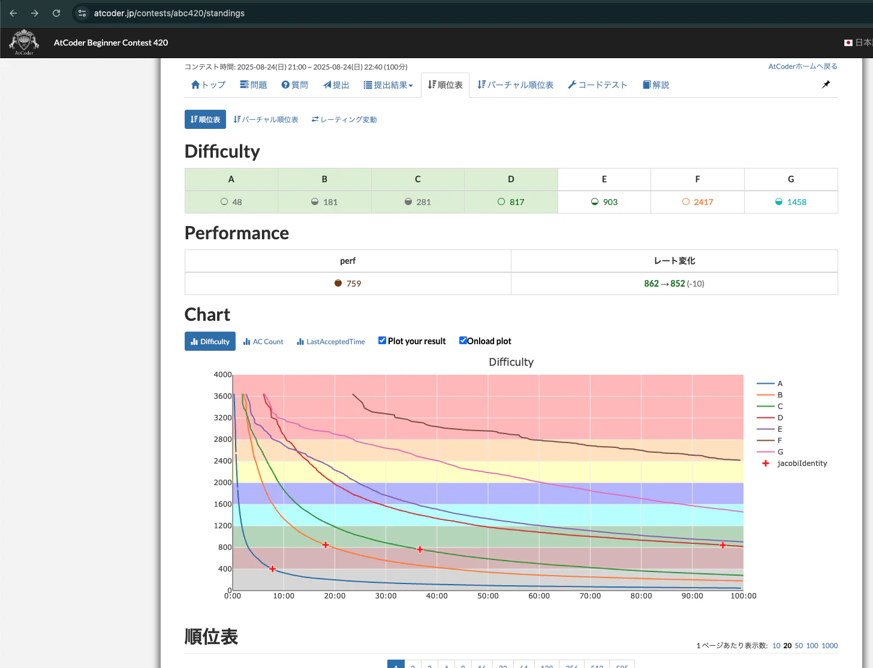Click the gray circle next to 48
The image size is (873, 668).
(x=224, y=201)
